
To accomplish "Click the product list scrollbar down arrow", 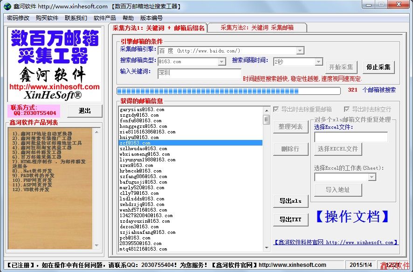I will click(x=96, y=245).
